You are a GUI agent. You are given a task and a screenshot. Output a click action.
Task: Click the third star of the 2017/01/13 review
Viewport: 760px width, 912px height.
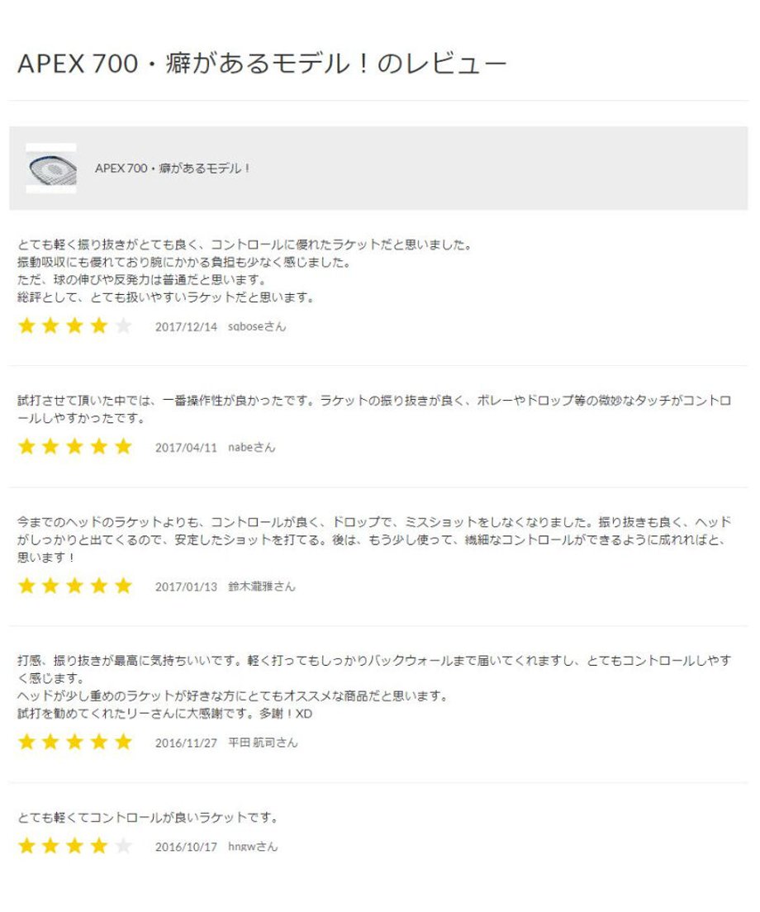(75, 586)
